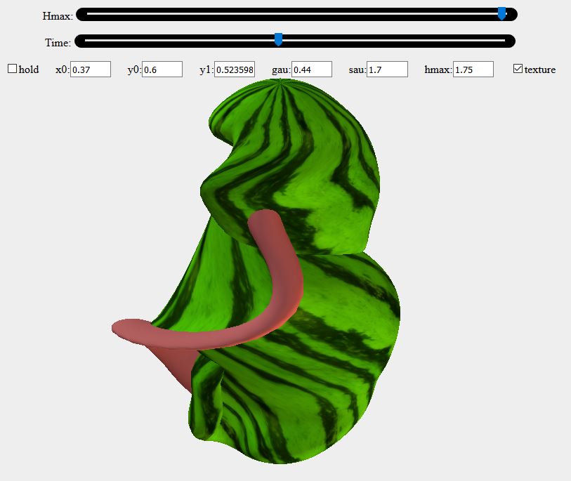
Task: Click the hmax number field
Action: pos(473,69)
